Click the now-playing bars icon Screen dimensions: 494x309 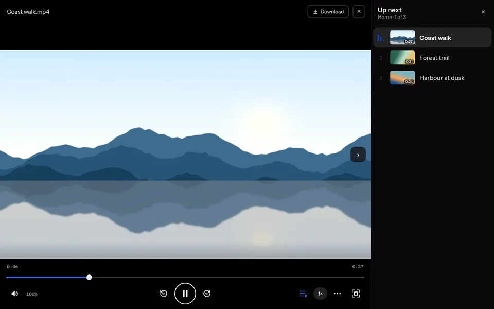[381, 38]
